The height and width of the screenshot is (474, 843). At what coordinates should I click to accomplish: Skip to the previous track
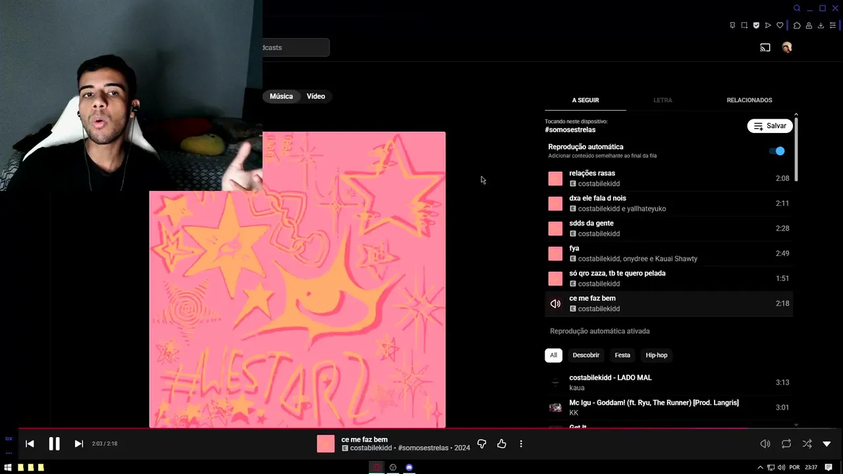click(30, 444)
